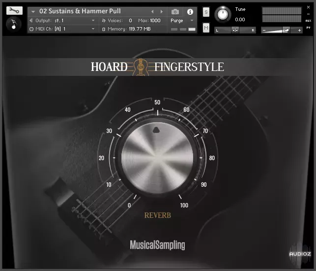The width and height of the screenshot is (316, 271).
Task: Open instrument edit mode wrench icon
Action: coord(14,10)
